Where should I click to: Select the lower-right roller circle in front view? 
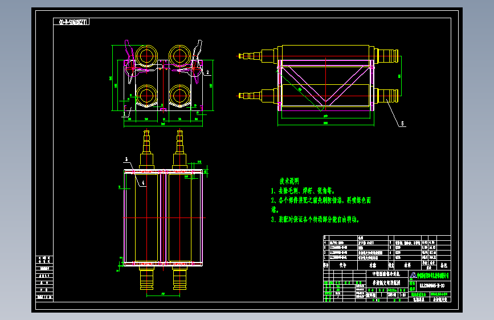click(x=179, y=96)
